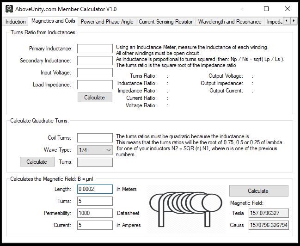This screenshot has width=300, height=246.
Task: Click the Current field in Amperes
Action: coord(95,225)
